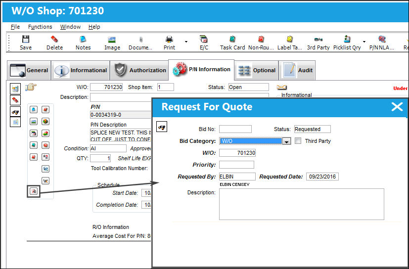The height and width of the screenshot is (269, 409).
Task: Save the work order record
Action: point(26,43)
